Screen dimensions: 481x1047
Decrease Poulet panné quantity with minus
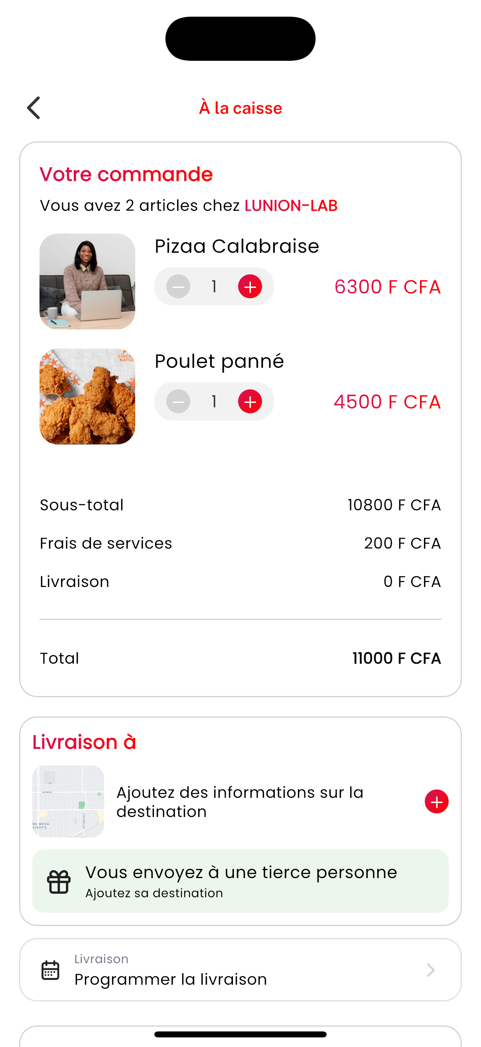pos(178,402)
